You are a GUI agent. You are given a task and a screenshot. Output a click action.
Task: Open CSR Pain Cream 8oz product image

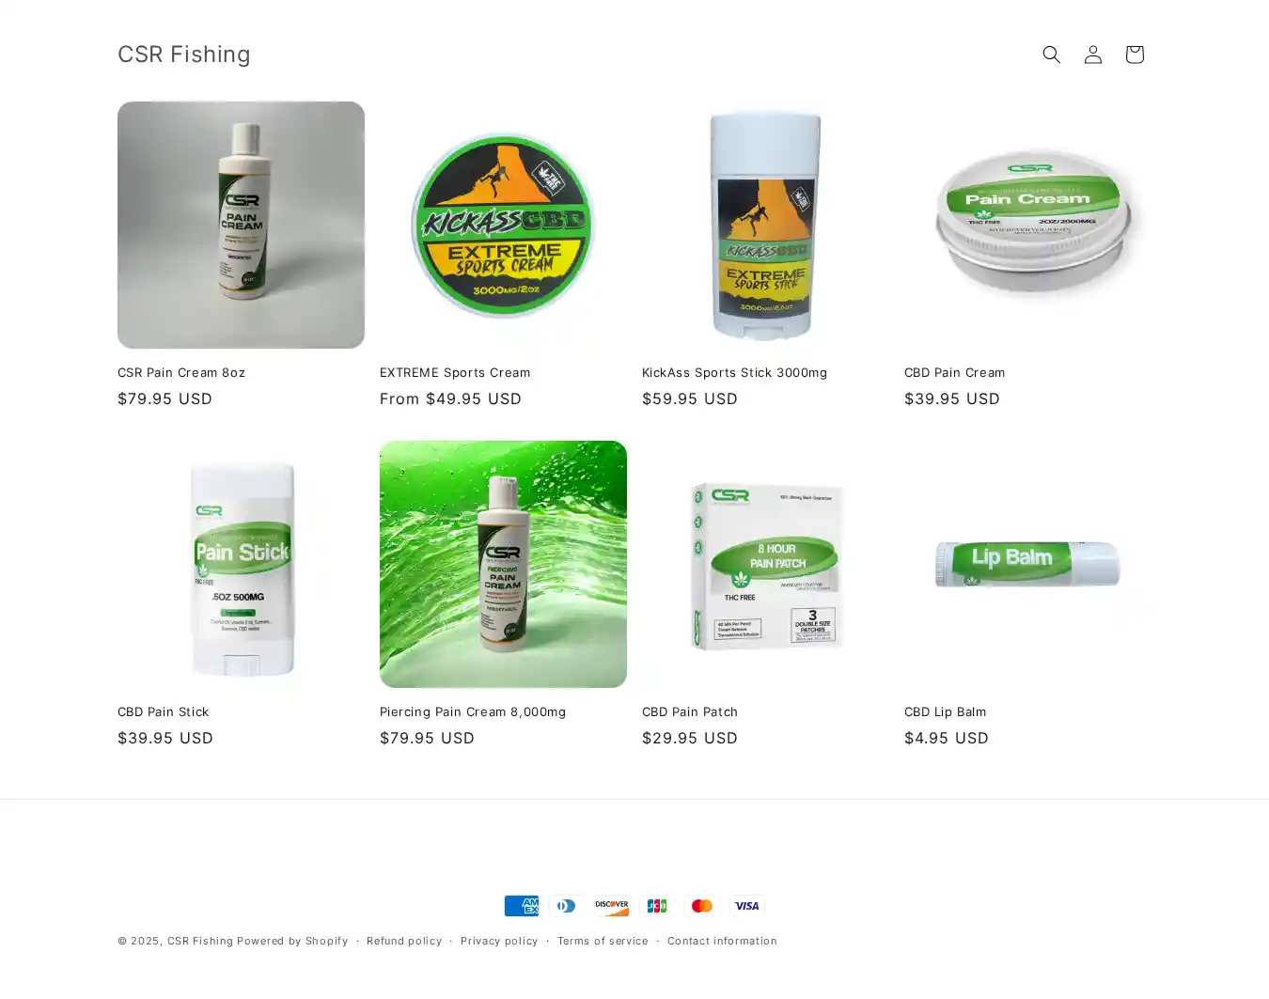click(241, 225)
